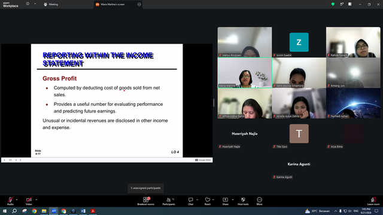Click the minus icon on Maria Marlina's screen tab

click(x=139, y=4)
